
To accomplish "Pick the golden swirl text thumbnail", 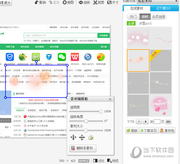I will coord(138,105).
